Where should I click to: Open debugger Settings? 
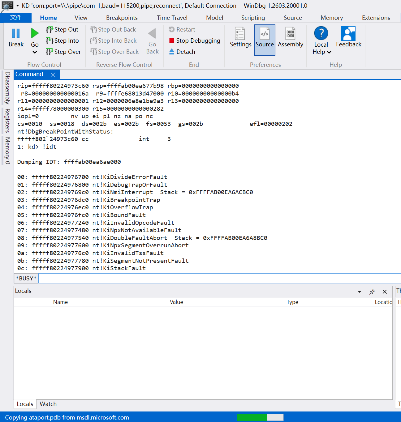(240, 37)
